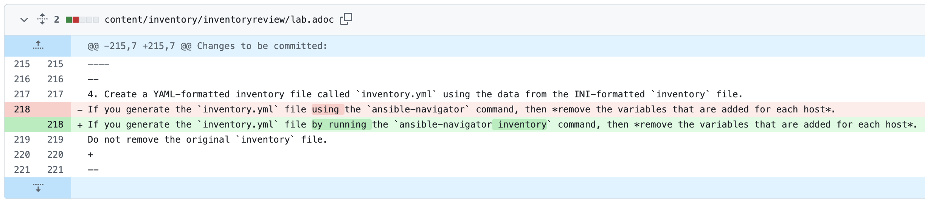This screenshot has width=925, height=203.
Task: Click new line number 221
Action: tap(55, 170)
